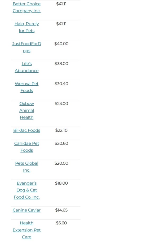Open the Canine Caviar link
The image size is (159, 244).
point(26,210)
